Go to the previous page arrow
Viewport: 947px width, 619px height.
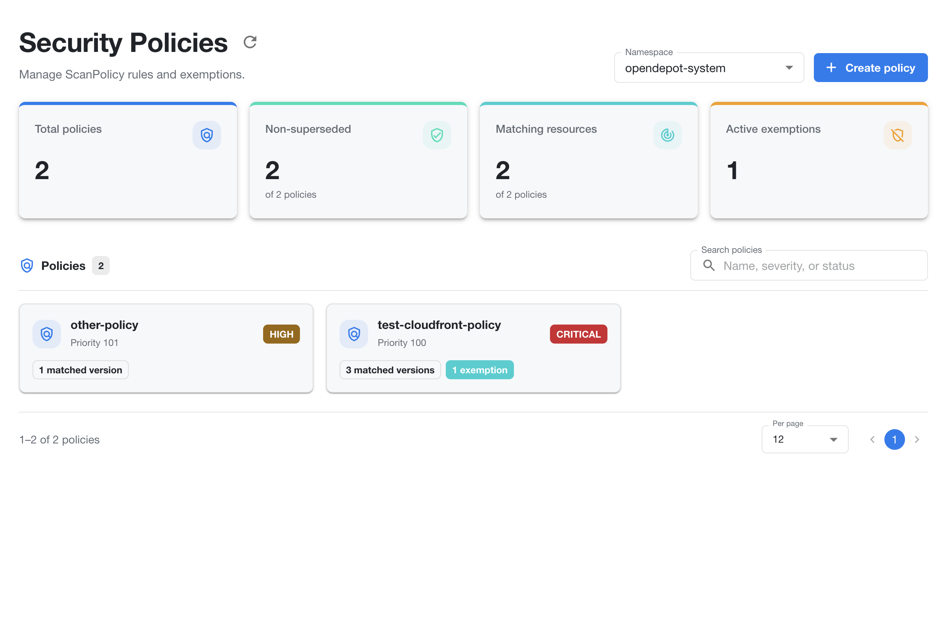872,439
